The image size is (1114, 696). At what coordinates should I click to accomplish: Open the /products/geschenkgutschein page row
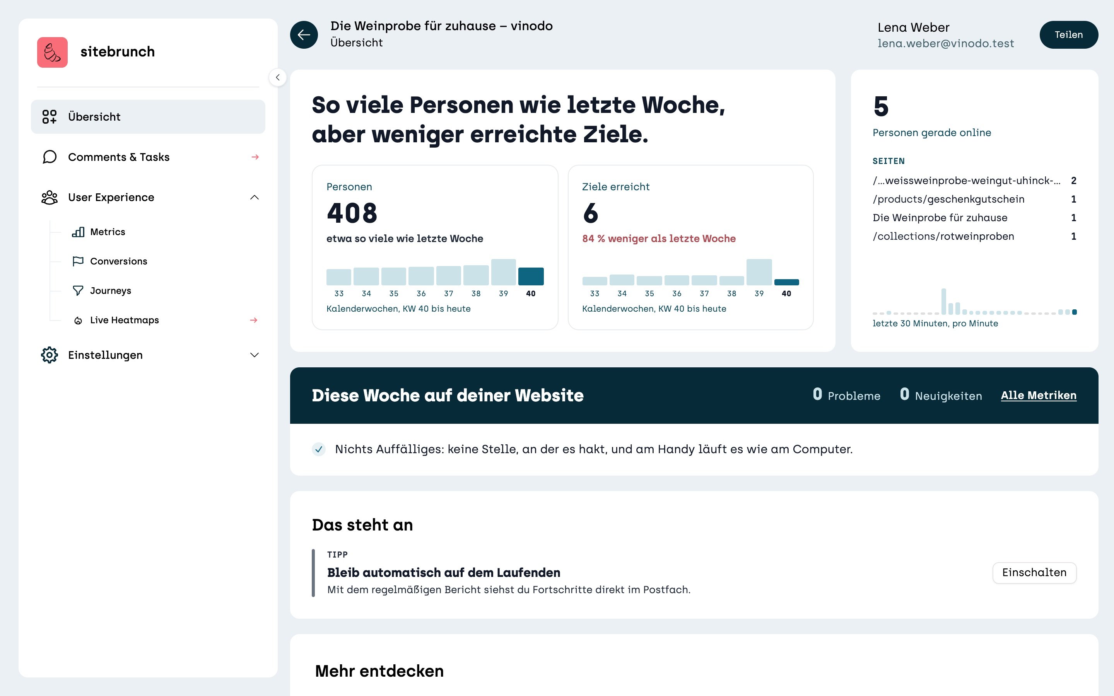coord(974,199)
